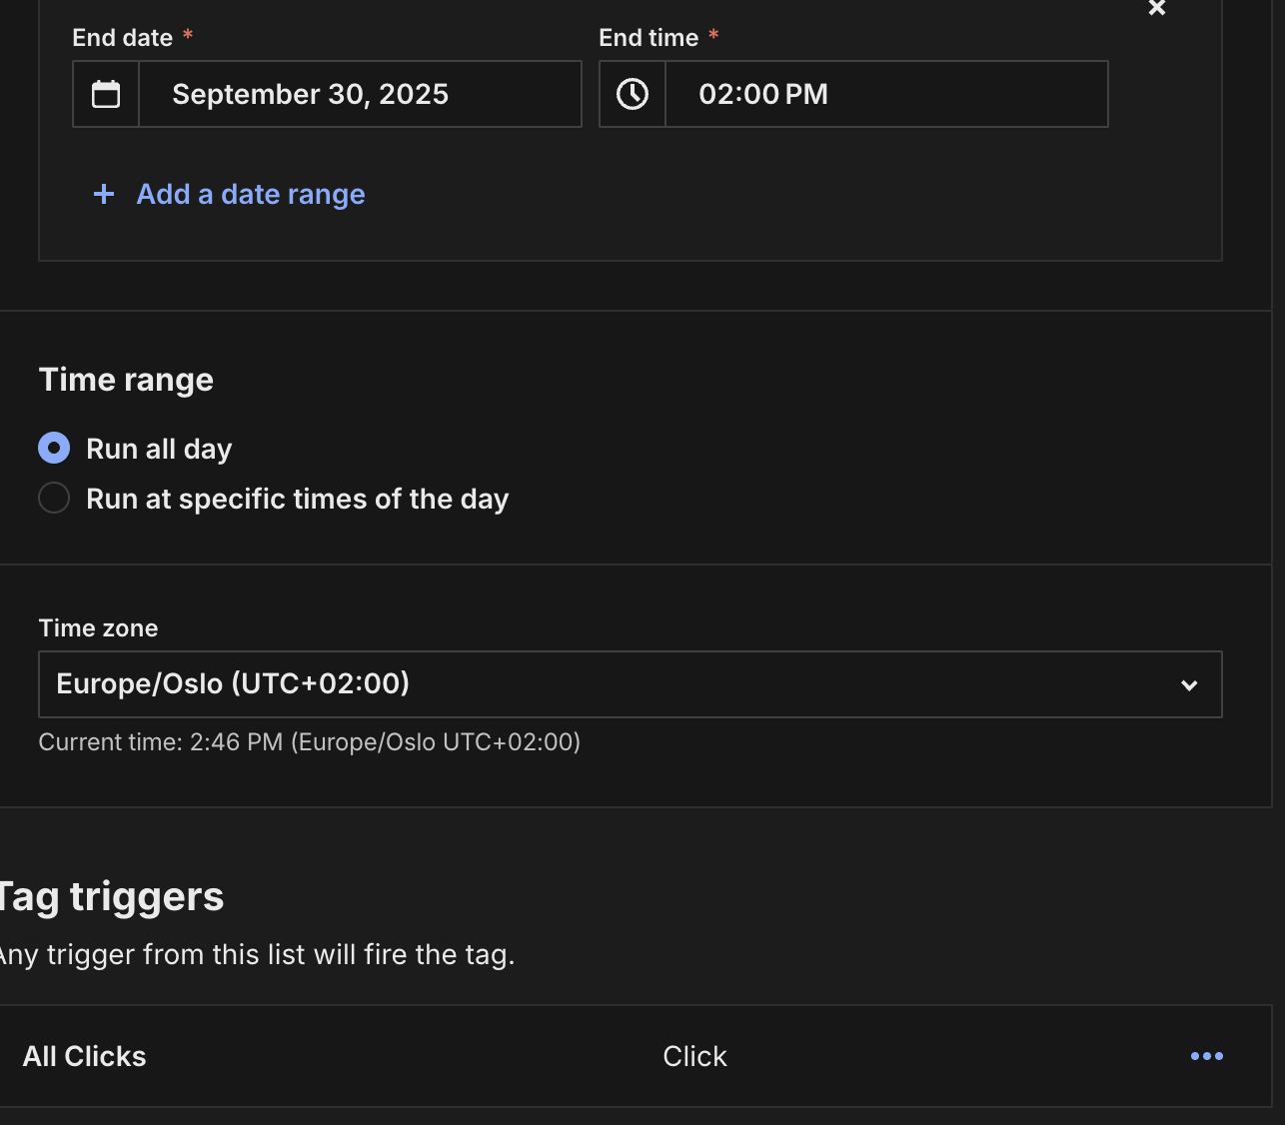Select the Run all day radio button

click(54, 448)
